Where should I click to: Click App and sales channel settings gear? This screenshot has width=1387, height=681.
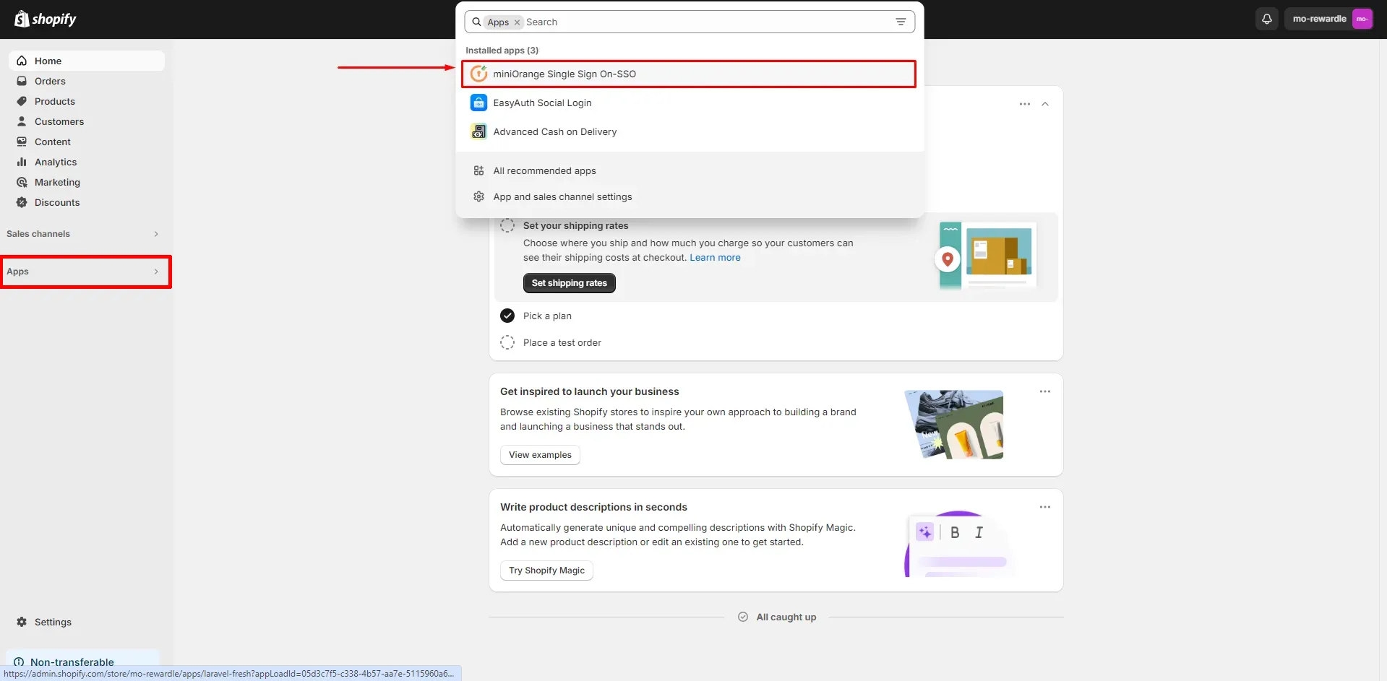[478, 196]
